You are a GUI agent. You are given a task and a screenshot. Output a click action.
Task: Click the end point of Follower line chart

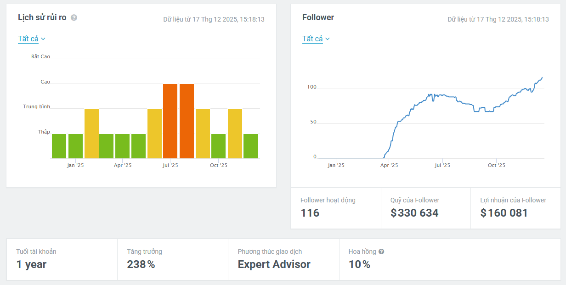[x=542, y=78]
